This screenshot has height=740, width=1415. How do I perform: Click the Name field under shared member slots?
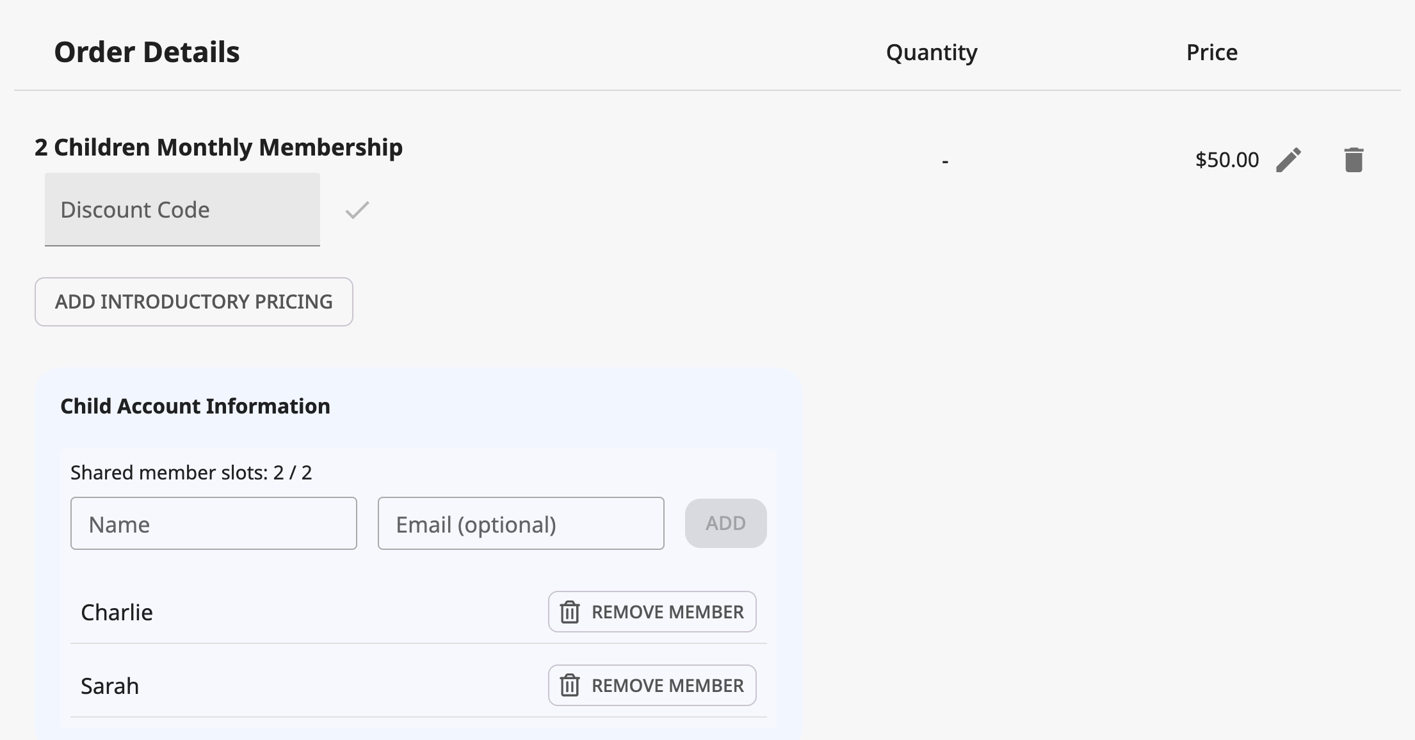213,523
